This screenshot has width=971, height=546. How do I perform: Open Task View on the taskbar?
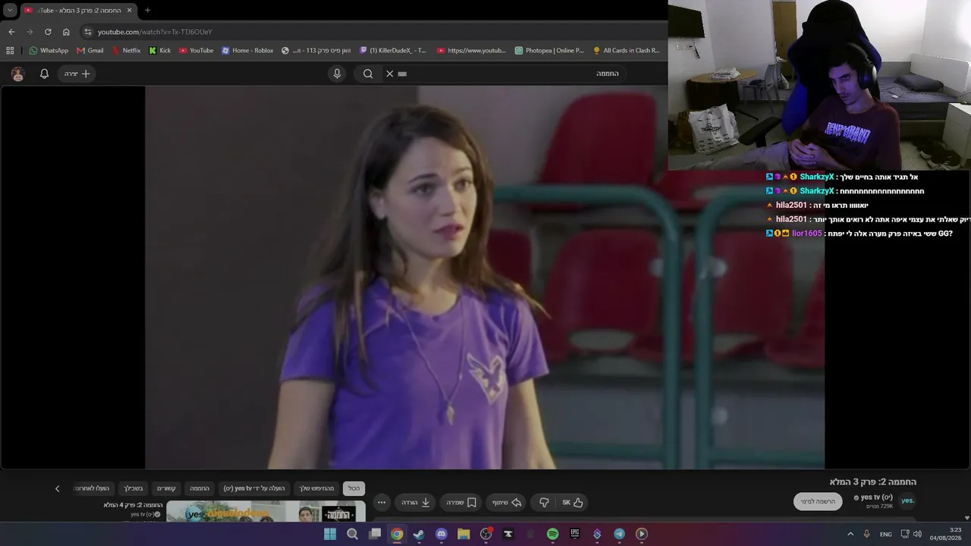375,534
